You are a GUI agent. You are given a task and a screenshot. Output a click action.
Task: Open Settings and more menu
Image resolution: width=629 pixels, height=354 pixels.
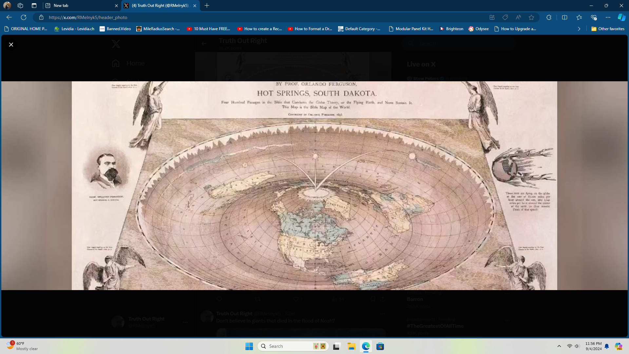pyautogui.click(x=608, y=17)
